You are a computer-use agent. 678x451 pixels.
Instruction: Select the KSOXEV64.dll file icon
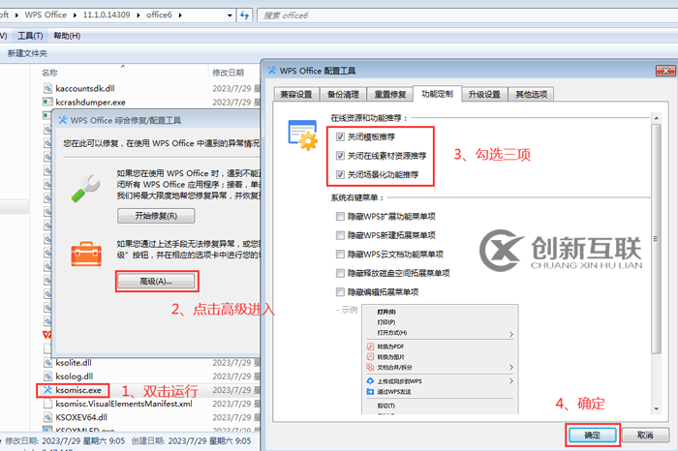[x=47, y=417]
